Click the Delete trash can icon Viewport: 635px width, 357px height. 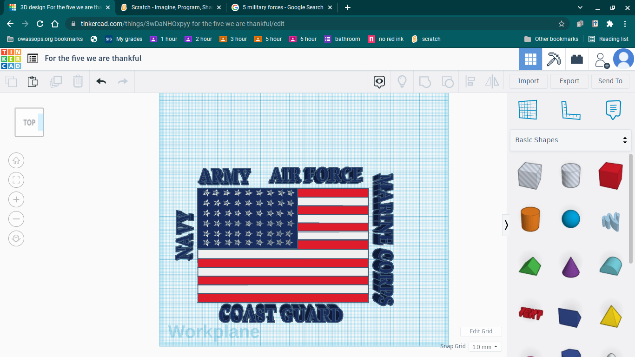click(78, 81)
